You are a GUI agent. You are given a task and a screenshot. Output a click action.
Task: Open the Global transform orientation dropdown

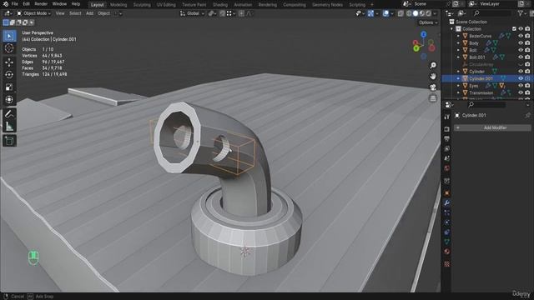(193, 13)
